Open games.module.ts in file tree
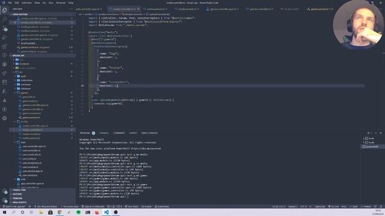Viewport: 385px width, 216px height. pyautogui.click(x=32, y=113)
